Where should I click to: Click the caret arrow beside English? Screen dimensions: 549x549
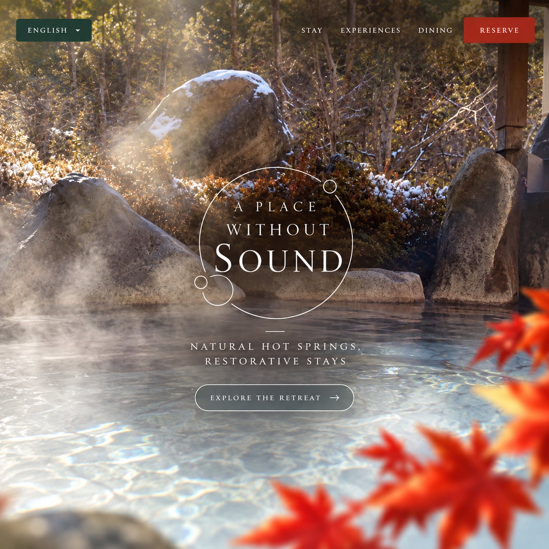click(x=78, y=30)
